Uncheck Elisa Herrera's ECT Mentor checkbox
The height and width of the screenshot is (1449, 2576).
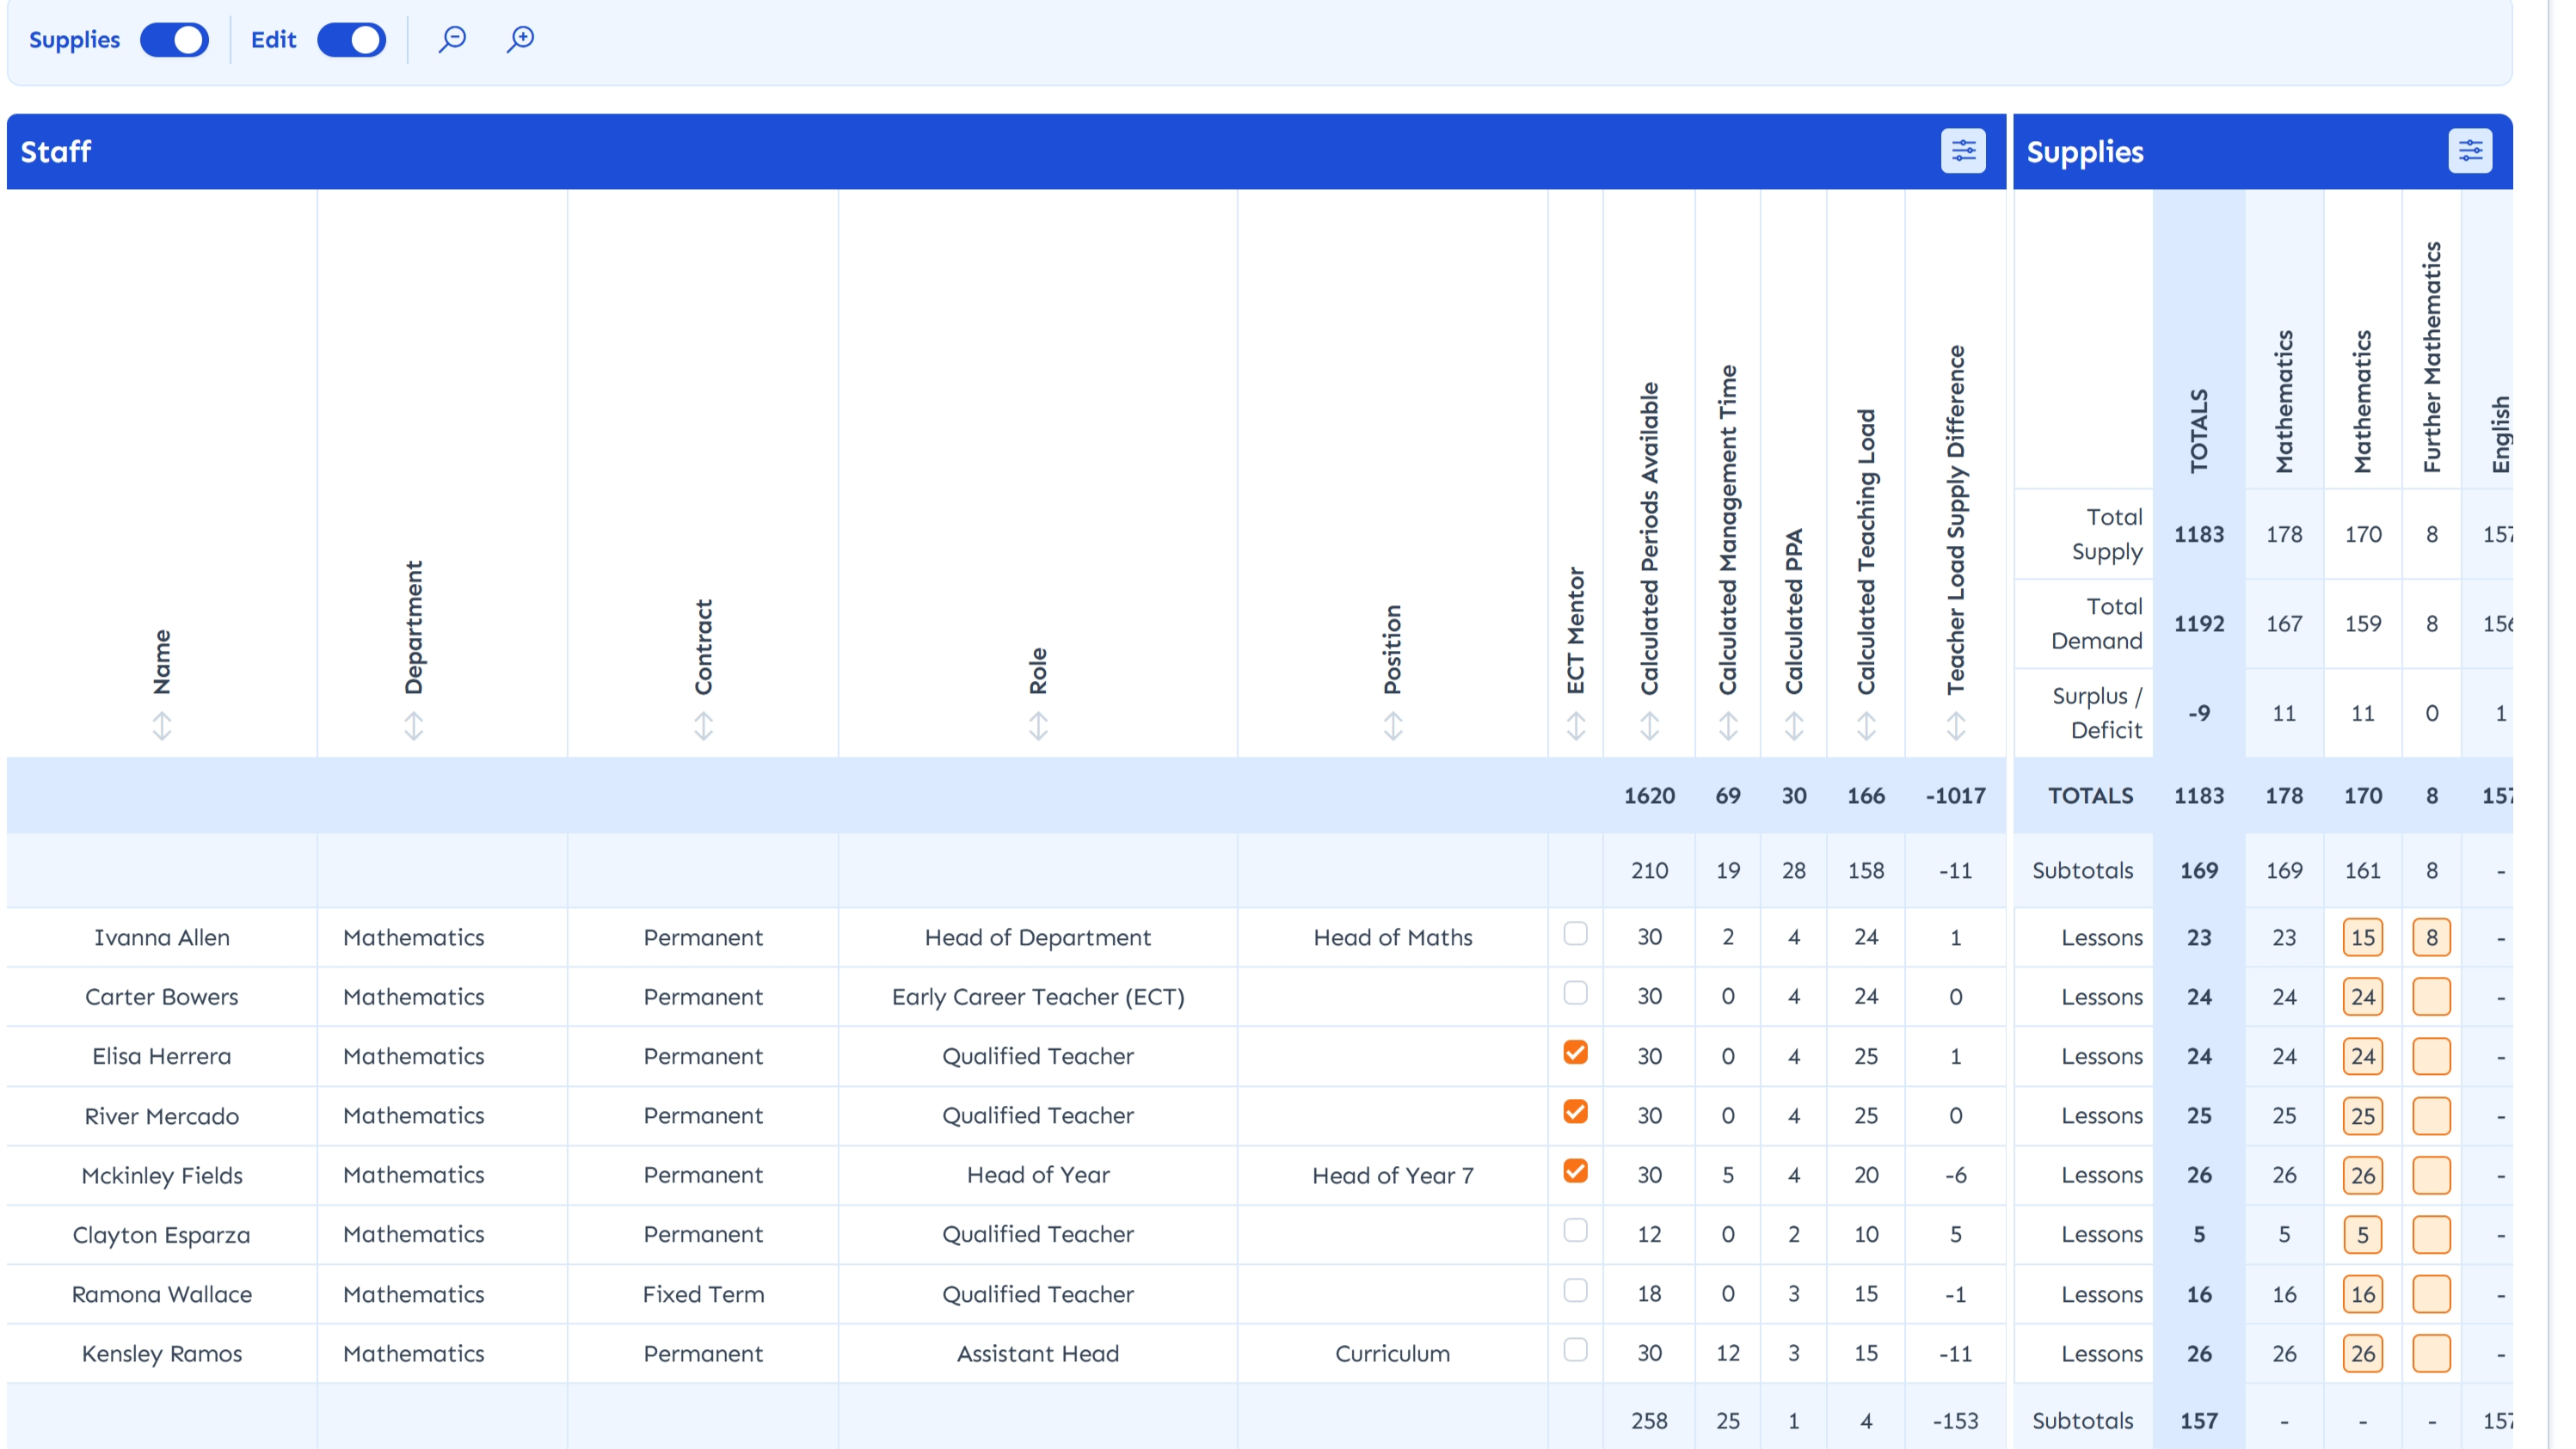pyautogui.click(x=1575, y=1053)
